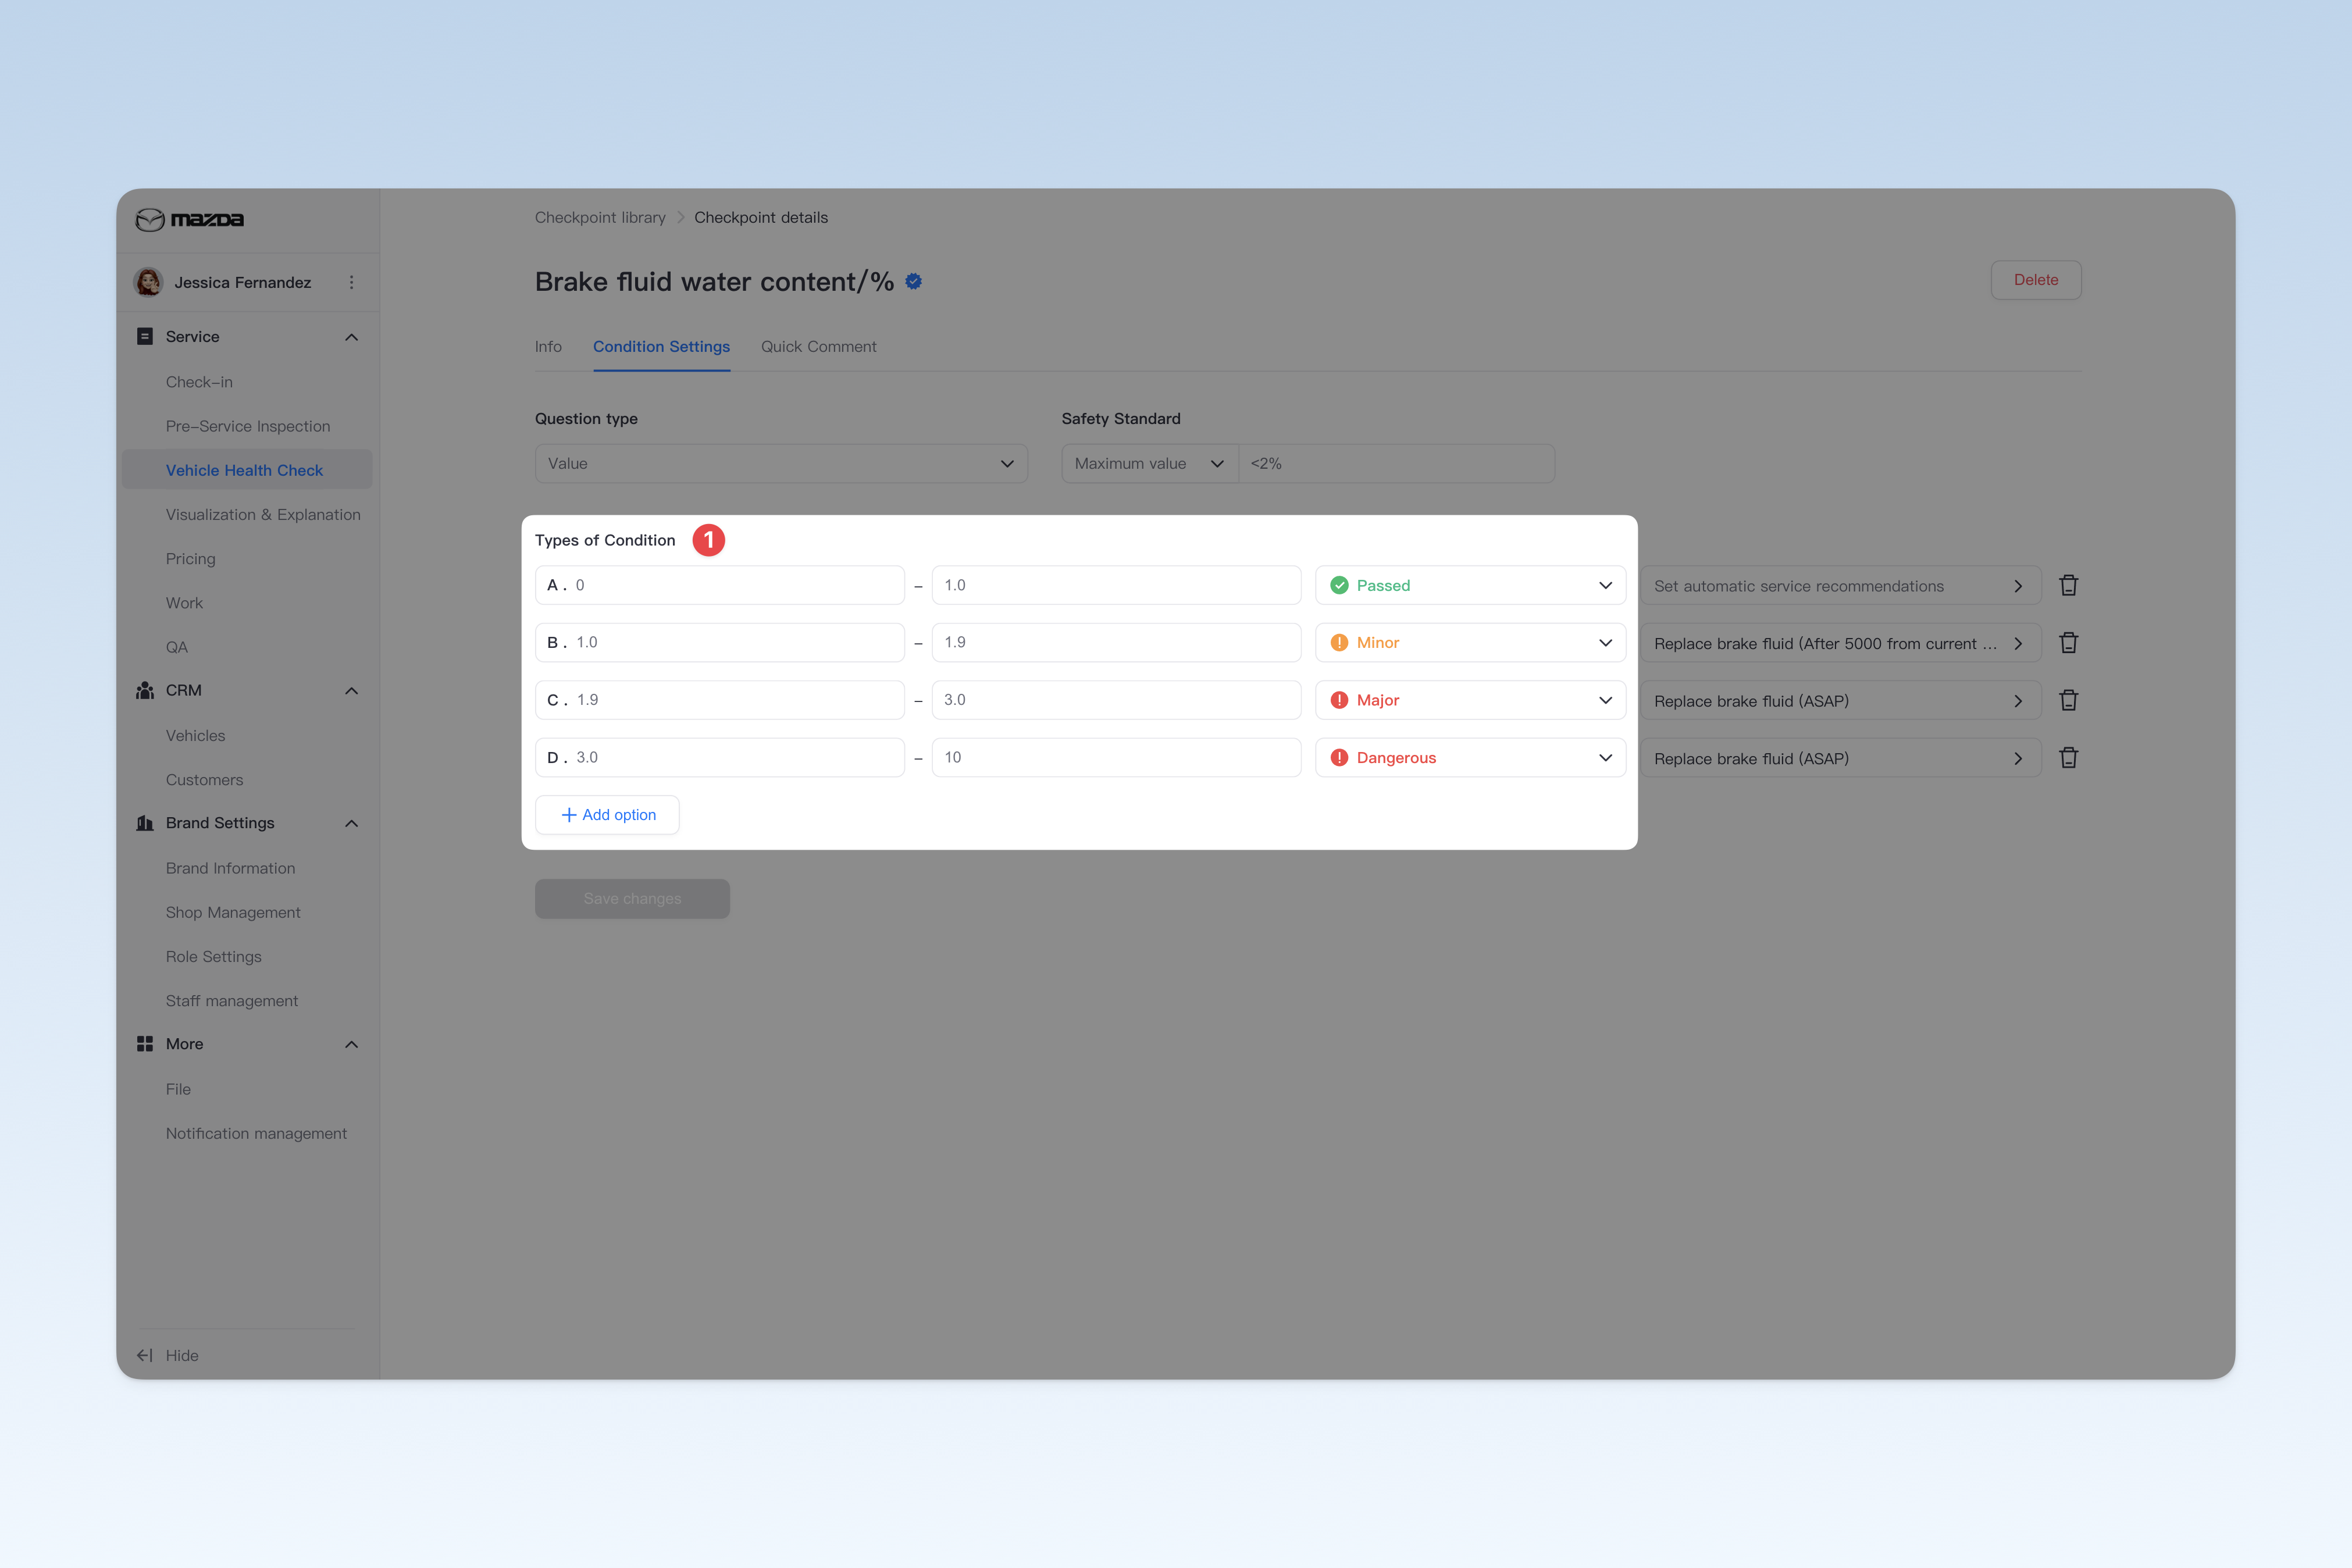Click the Brand Settings section icon
Image resolution: width=2352 pixels, height=1568 pixels.
coord(145,823)
